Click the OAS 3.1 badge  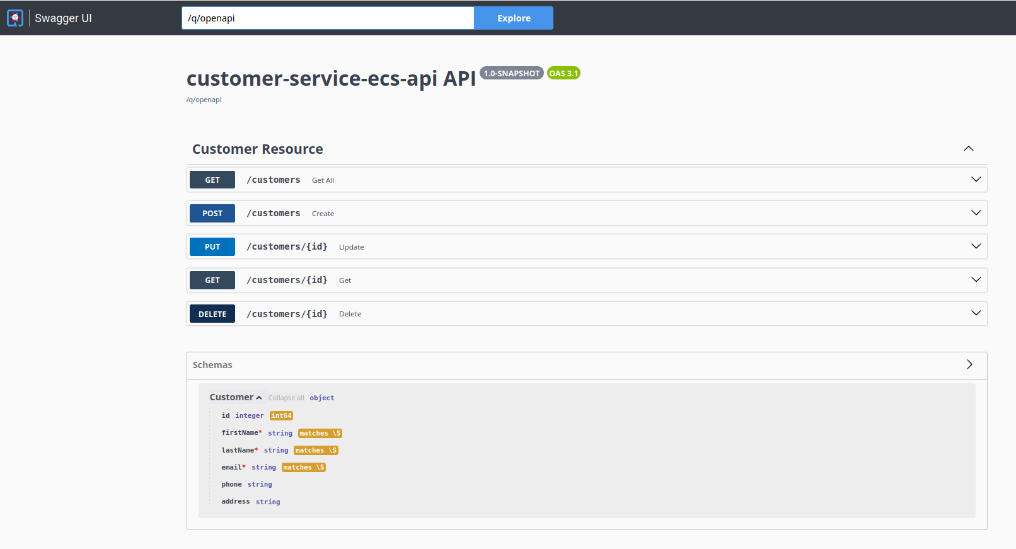[x=563, y=73]
